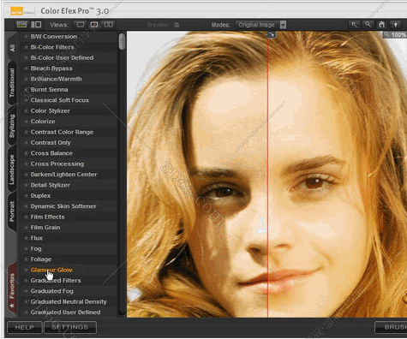407x339 pixels.
Task: Select the Graduated User Defined filter
Action: click(69, 312)
